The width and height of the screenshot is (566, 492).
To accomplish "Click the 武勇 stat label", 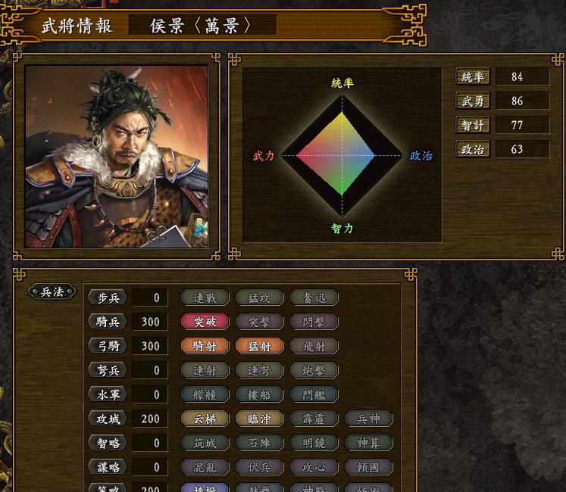I will 473,101.
